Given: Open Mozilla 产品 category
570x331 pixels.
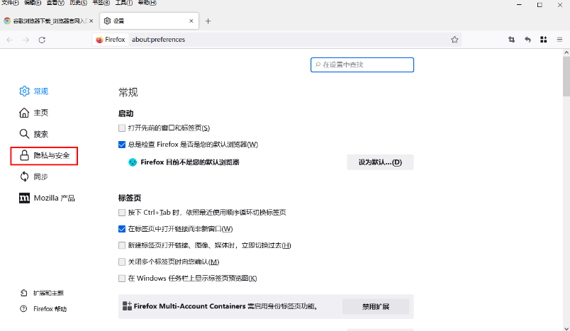Looking at the screenshot, I should [47, 198].
